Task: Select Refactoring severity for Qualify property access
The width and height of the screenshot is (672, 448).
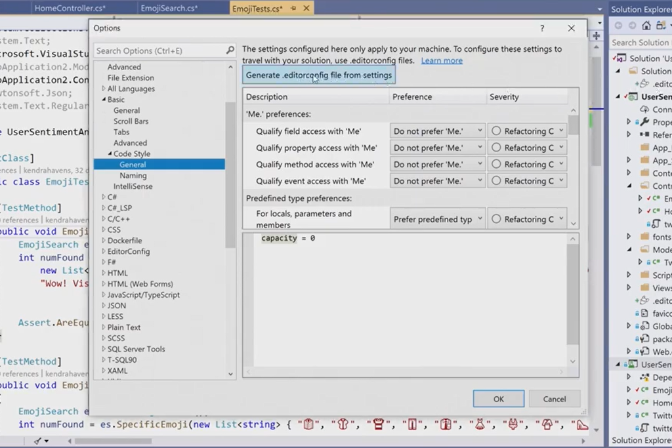Action: (527, 147)
